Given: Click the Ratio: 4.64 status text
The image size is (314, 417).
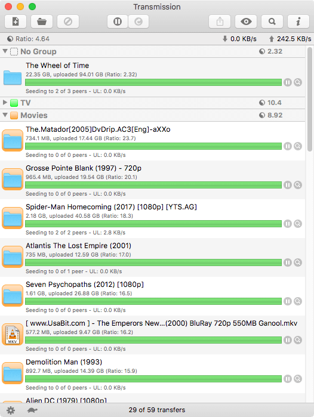Looking at the screenshot, I should point(32,39).
